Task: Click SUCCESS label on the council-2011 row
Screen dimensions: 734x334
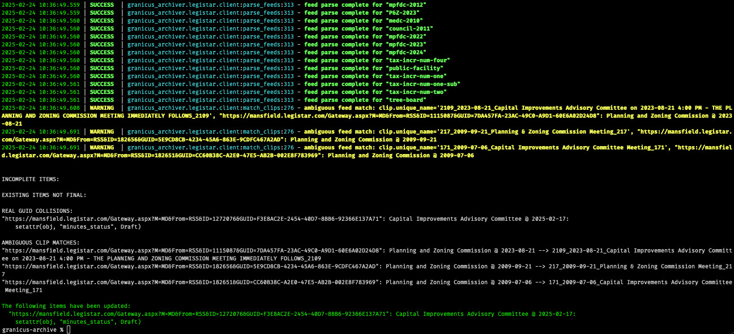Action: point(102,28)
